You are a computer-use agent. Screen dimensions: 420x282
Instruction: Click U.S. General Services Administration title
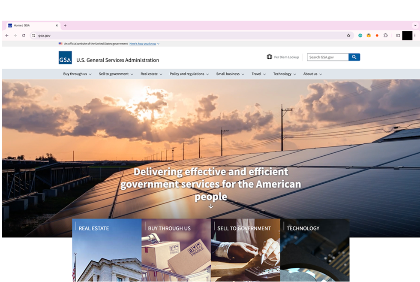pyautogui.click(x=117, y=60)
